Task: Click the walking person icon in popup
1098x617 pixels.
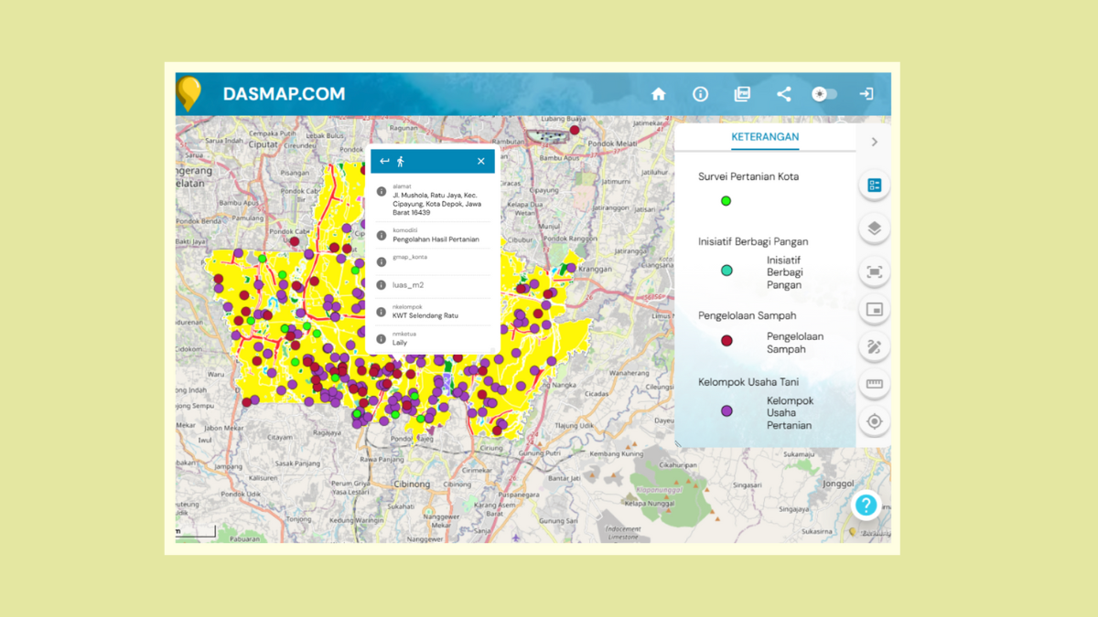Action: 400,161
